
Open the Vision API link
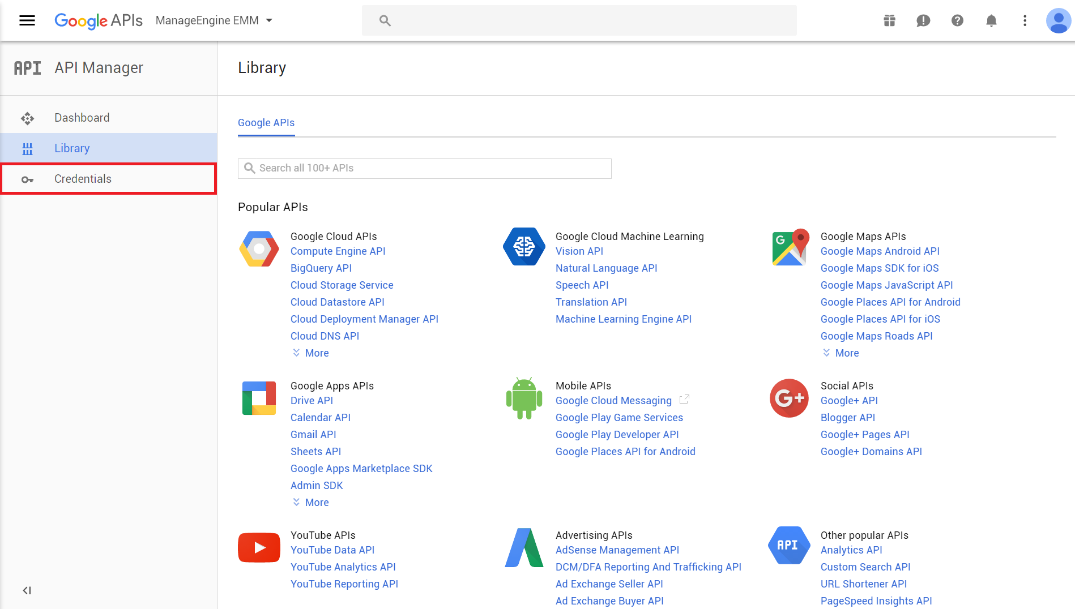pos(579,251)
